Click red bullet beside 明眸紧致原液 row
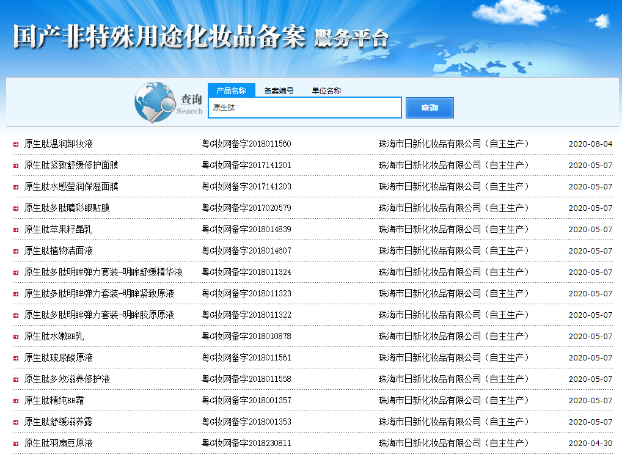This screenshot has width=622, height=457. pos(16,294)
